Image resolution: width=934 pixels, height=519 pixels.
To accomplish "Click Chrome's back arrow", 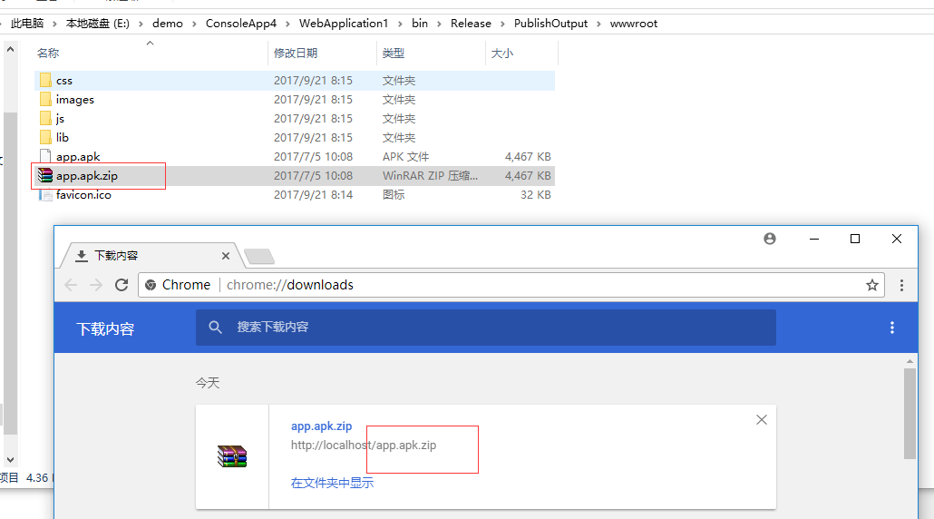I will coord(71,285).
